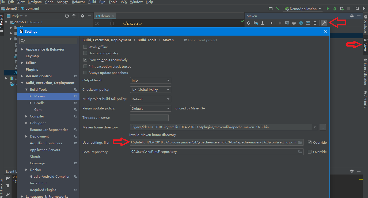The height and width of the screenshot is (198, 368).
Task: Enable Work offline checkbox
Action: pos(85,47)
